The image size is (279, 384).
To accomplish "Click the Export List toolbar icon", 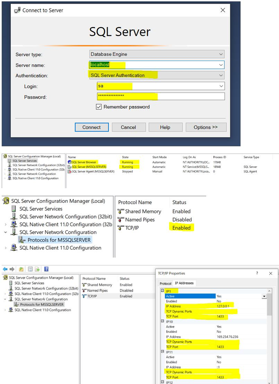I will [x=37, y=269].
